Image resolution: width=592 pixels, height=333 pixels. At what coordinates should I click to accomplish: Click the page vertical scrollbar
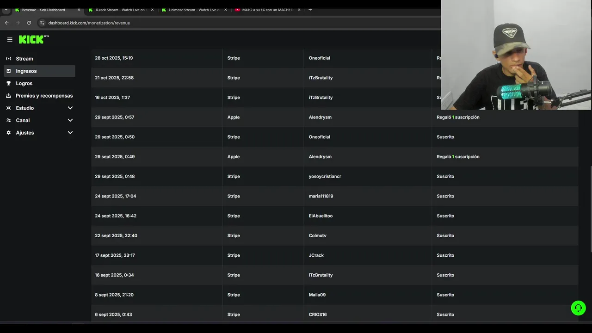pos(590,208)
